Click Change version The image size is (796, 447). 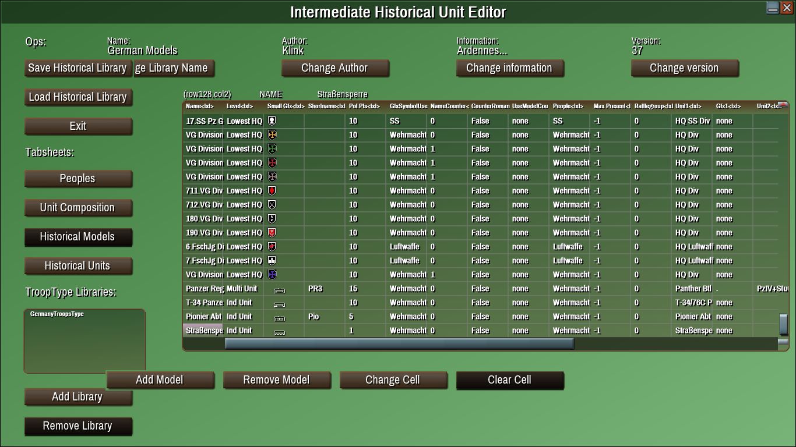685,68
